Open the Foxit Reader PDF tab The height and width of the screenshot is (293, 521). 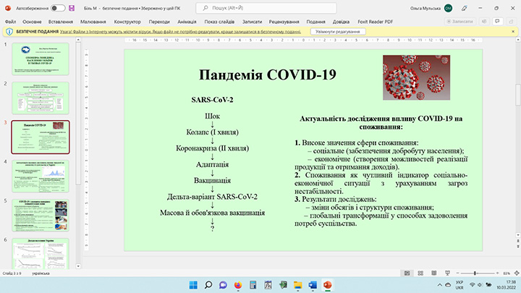tap(375, 22)
